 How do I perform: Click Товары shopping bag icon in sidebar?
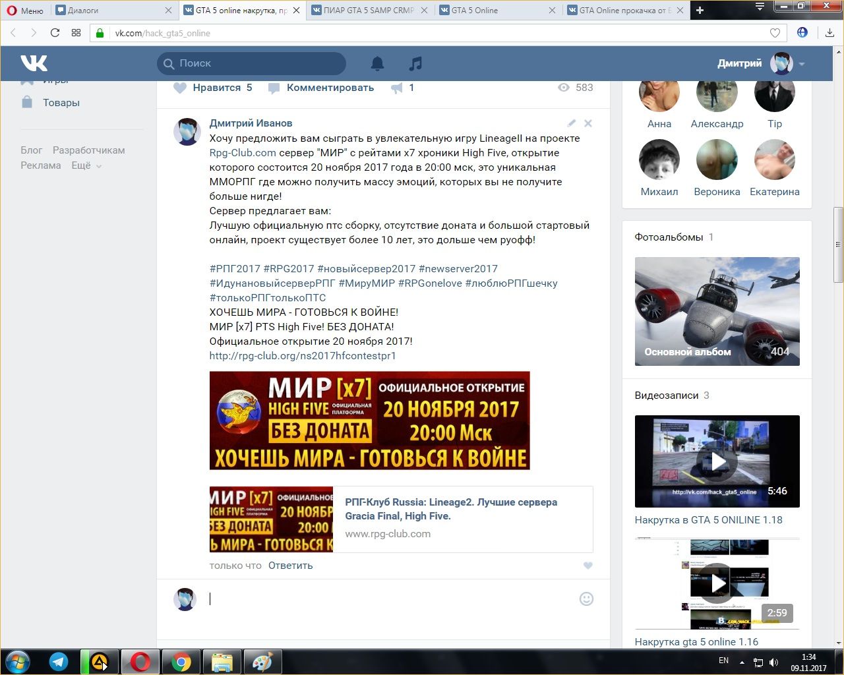[x=27, y=102]
